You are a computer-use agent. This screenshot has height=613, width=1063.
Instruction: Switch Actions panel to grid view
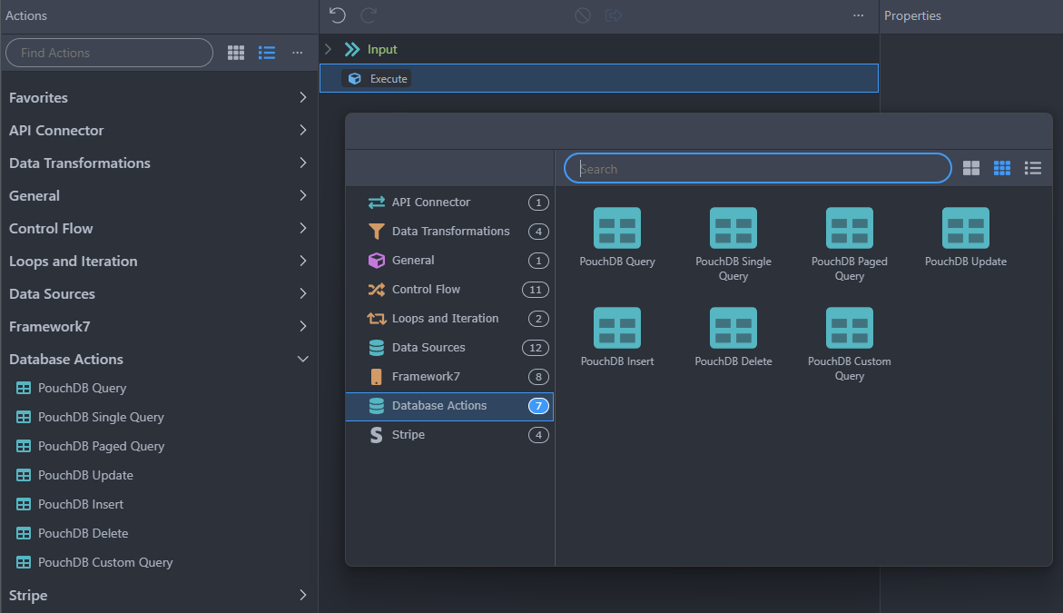pos(236,53)
